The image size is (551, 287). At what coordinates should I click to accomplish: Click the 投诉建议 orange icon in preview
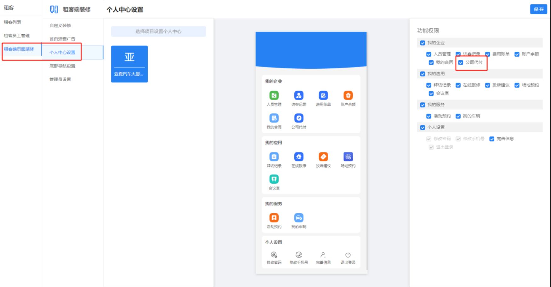pos(323,157)
